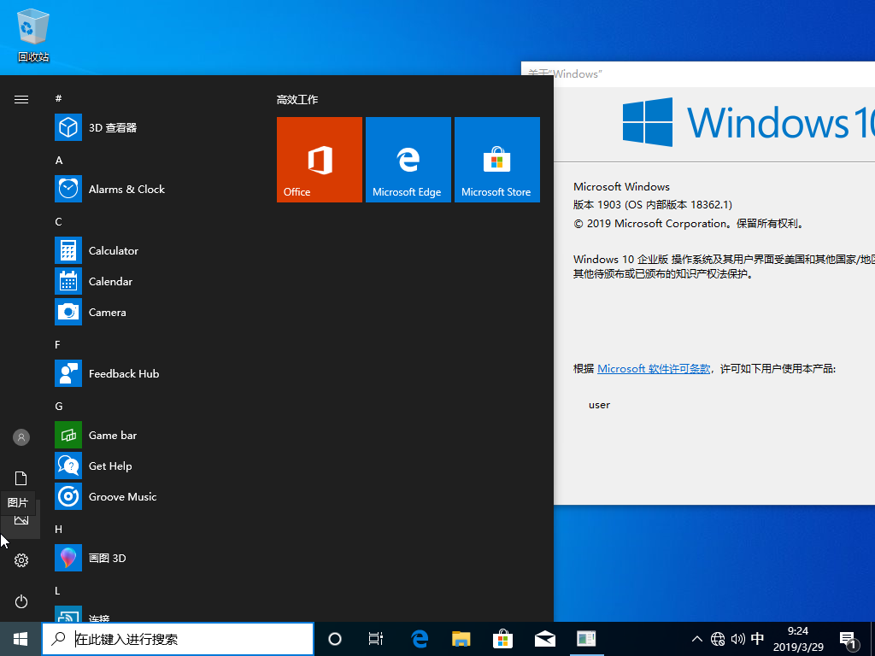Click the network globe tray icon
Viewport: 875px width, 656px height.
tap(718, 639)
